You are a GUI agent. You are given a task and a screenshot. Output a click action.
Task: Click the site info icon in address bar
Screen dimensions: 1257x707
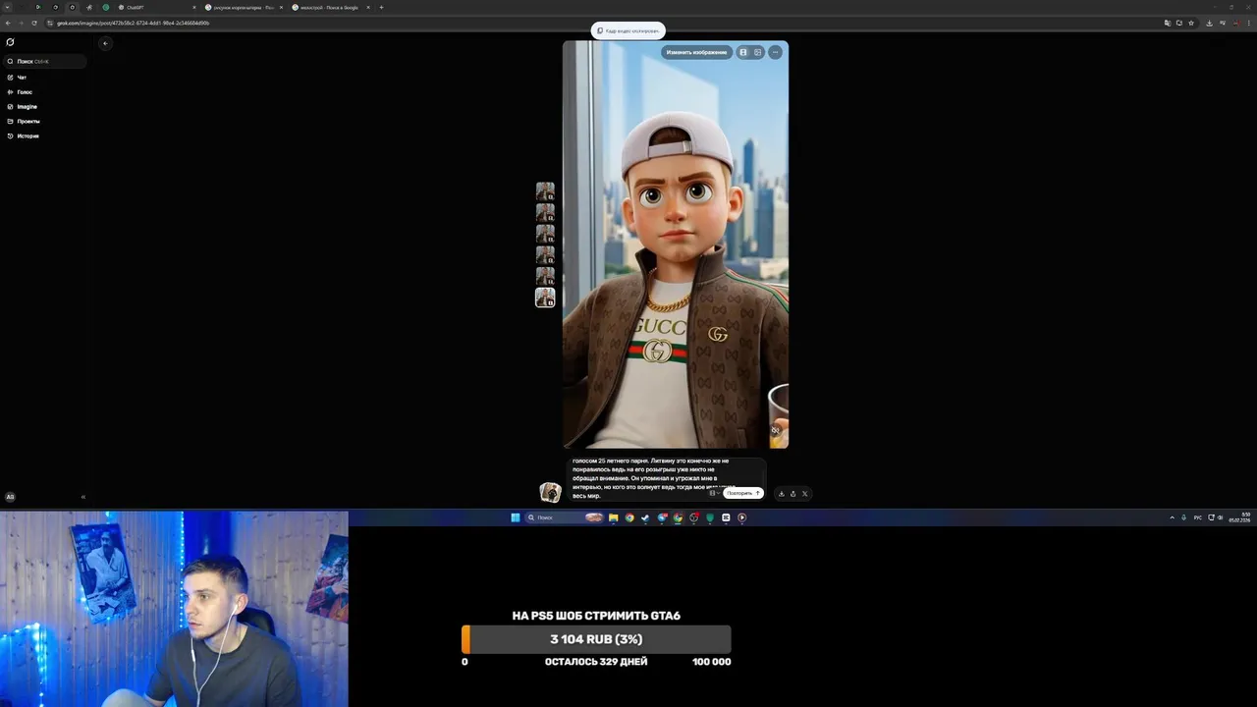50,23
